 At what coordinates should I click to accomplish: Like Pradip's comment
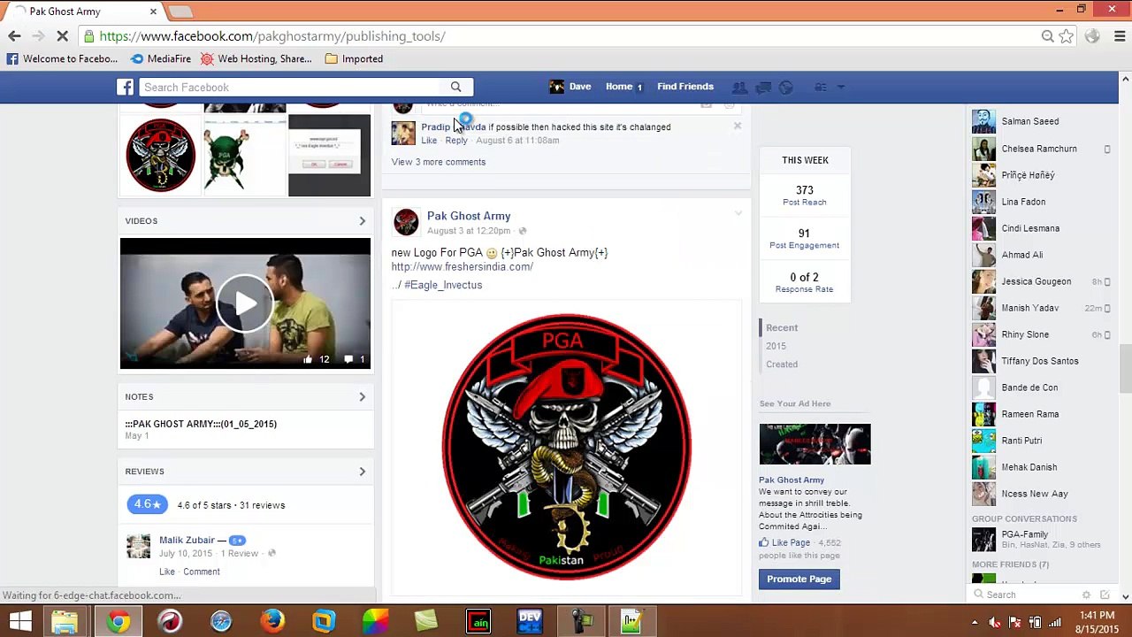[429, 141]
